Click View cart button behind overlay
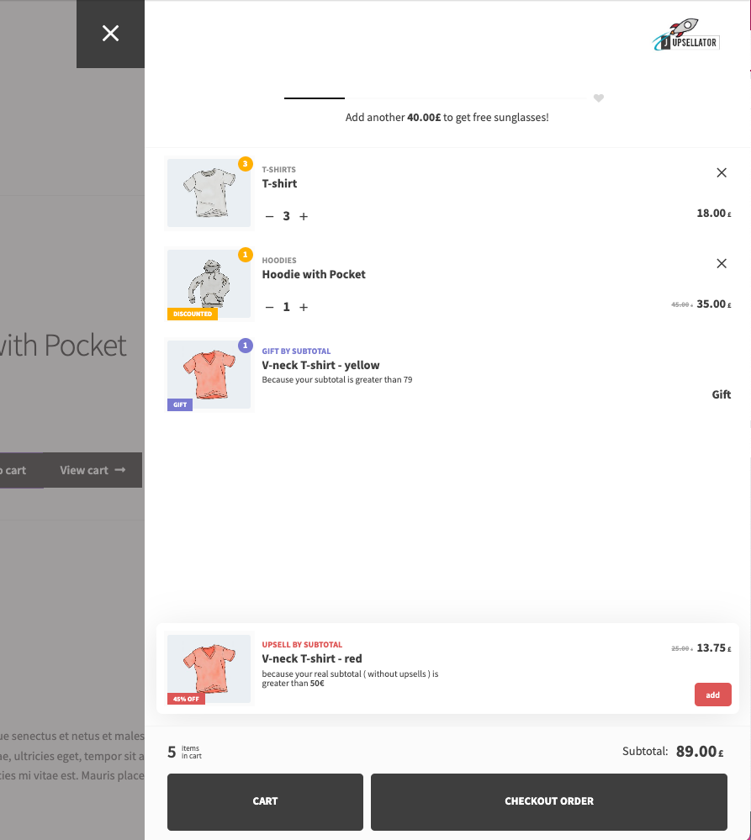Image resolution: width=751 pixels, height=840 pixels. point(92,471)
